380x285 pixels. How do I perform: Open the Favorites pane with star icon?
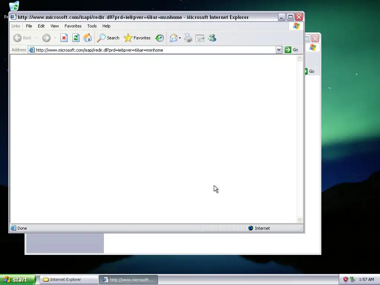[x=137, y=38]
